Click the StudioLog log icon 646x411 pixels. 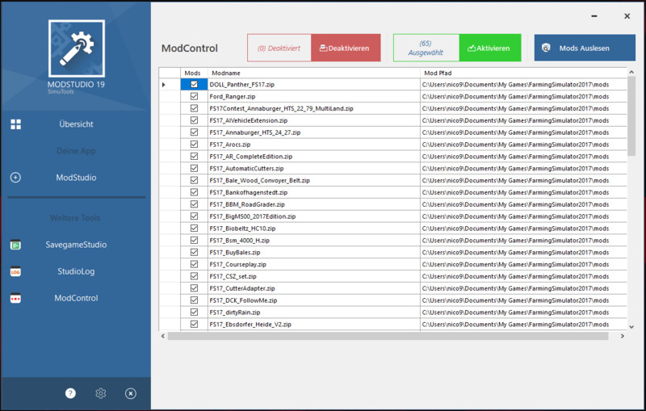(15, 271)
